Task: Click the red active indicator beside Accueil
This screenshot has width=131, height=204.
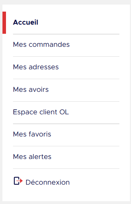Action: coord(4,23)
